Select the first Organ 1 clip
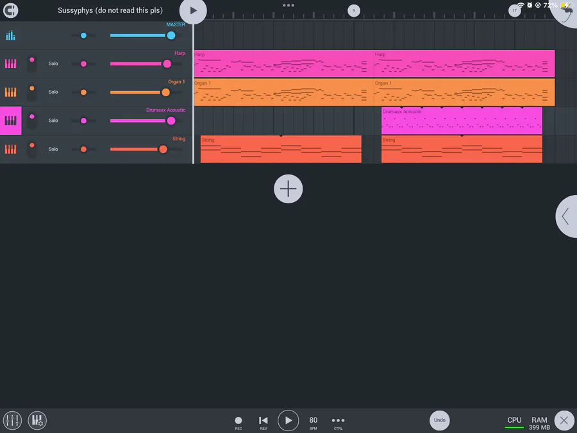Image resolution: width=577 pixels, height=433 pixels. pyautogui.click(x=284, y=92)
